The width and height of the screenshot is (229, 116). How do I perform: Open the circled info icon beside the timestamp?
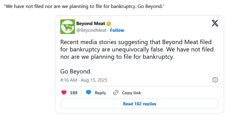[215, 80]
